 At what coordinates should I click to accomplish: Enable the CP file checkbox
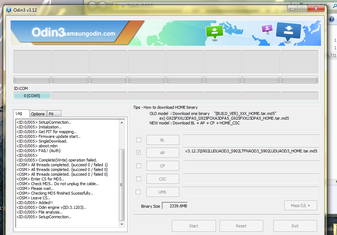pos(139,166)
